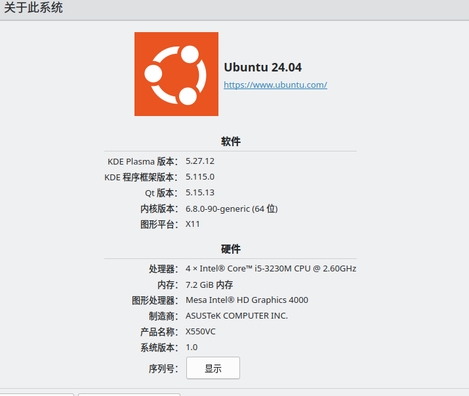This screenshot has height=396, width=469.
Task: Click the 关于此系统 page title
Action: [x=34, y=9]
